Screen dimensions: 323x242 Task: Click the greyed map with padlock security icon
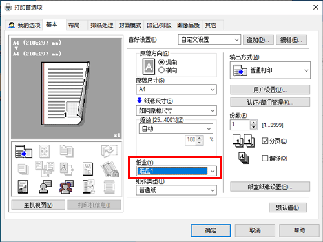pyautogui.click(x=110, y=169)
